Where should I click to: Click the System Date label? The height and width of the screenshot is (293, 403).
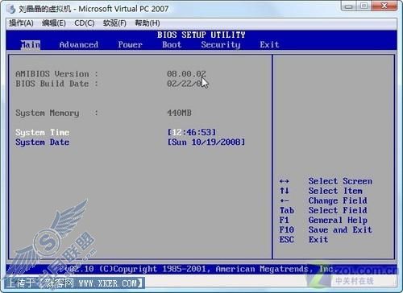coord(43,142)
